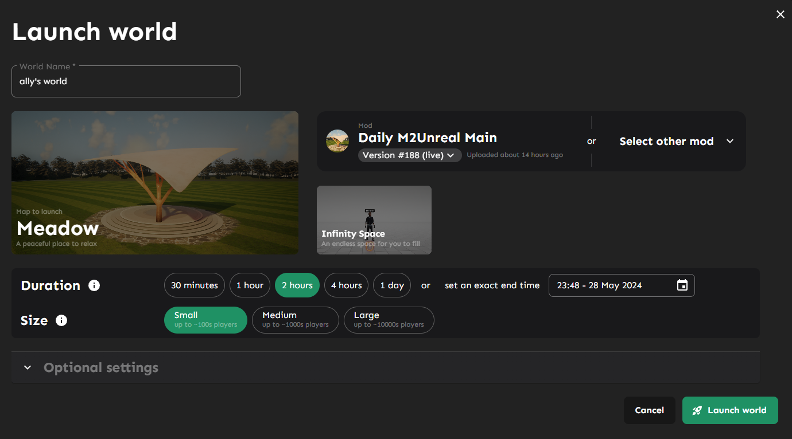Click the Duration info icon
Screen dimensions: 792x439
[x=94, y=285]
